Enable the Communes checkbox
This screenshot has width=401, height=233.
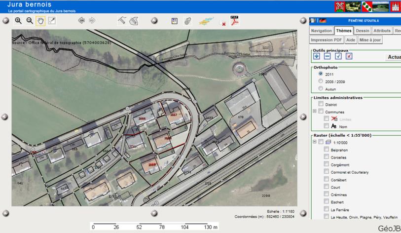[321, 111]
